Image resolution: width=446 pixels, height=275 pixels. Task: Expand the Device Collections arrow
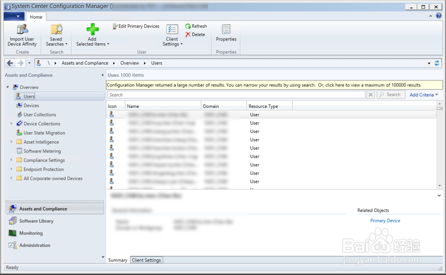tap(12, 123)
